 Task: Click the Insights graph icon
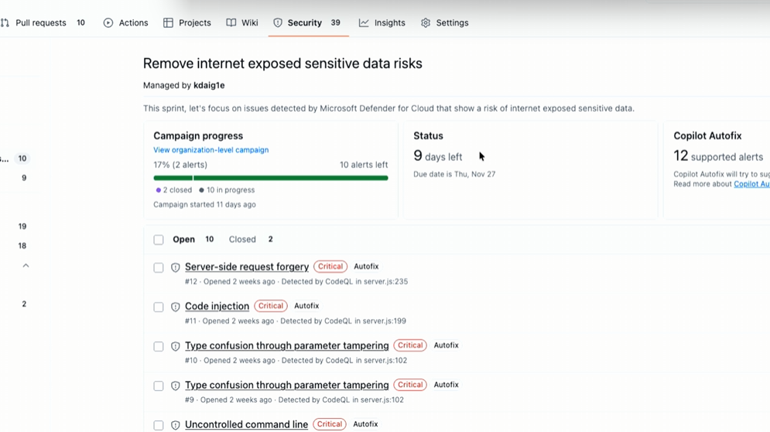coord(364,23)
